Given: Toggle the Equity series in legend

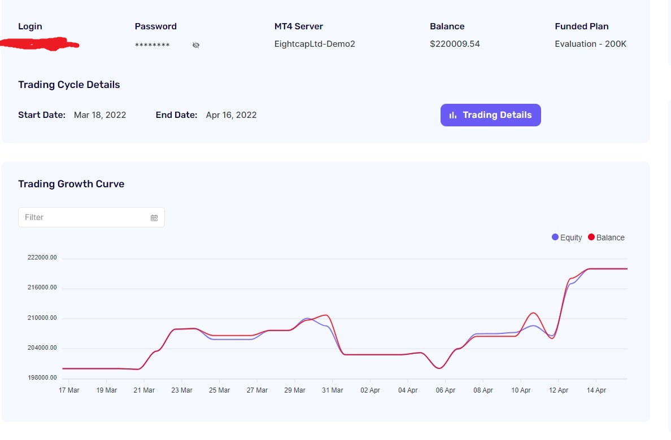Looking at the screenshot, I should tap(567, 237).
